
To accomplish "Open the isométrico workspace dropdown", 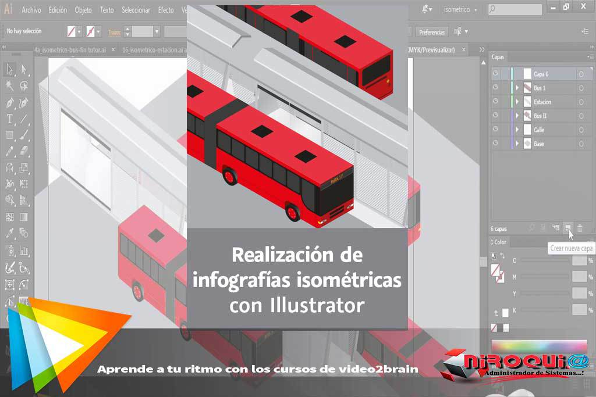I will pos(460,10).
